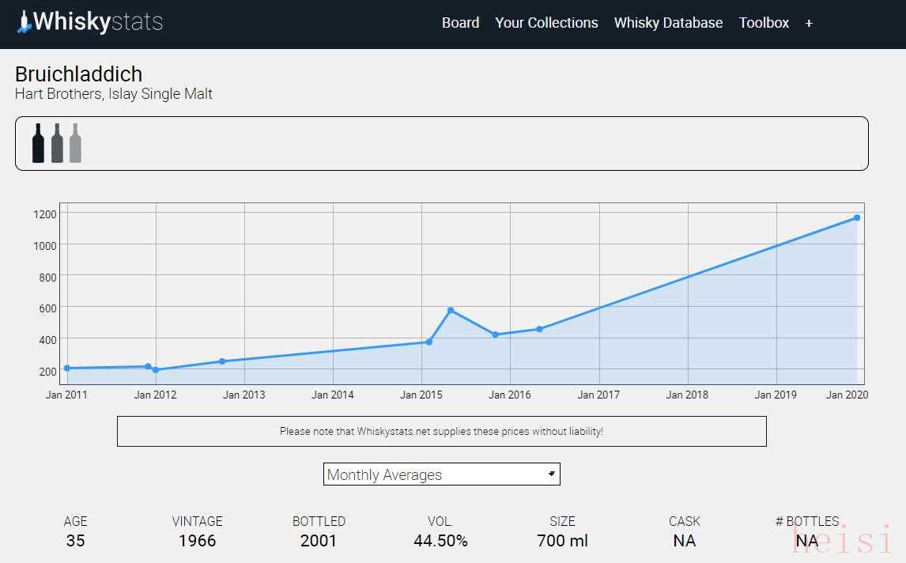Click the Vintage 1966 value
The height and width of the screenshot is (563, 906).
point(197,541)
